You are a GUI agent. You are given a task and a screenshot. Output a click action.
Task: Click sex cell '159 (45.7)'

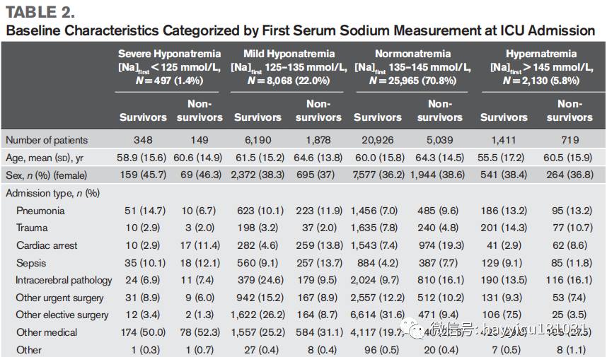pyautogui.click(x=143, y=175)
